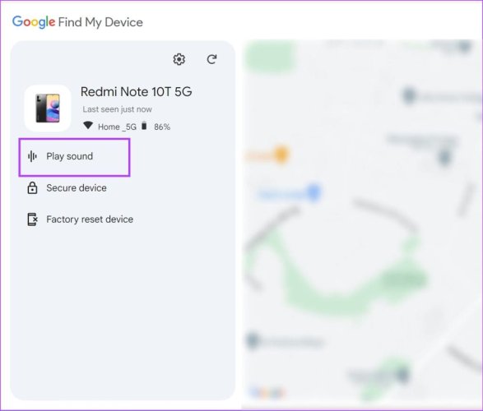Image resolution: width=483 pixels, height=411 pixels.
Task: Click the Last seen just now text
Action: click(x=117, y=109)
